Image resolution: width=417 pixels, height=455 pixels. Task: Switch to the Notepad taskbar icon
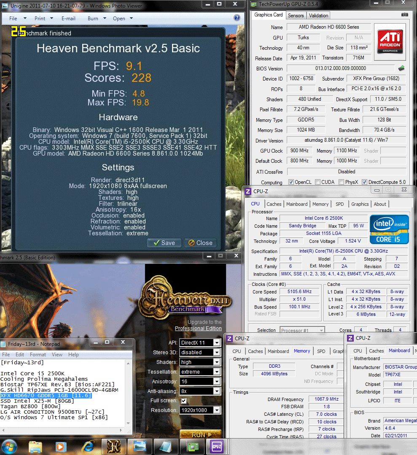point(166,447)
